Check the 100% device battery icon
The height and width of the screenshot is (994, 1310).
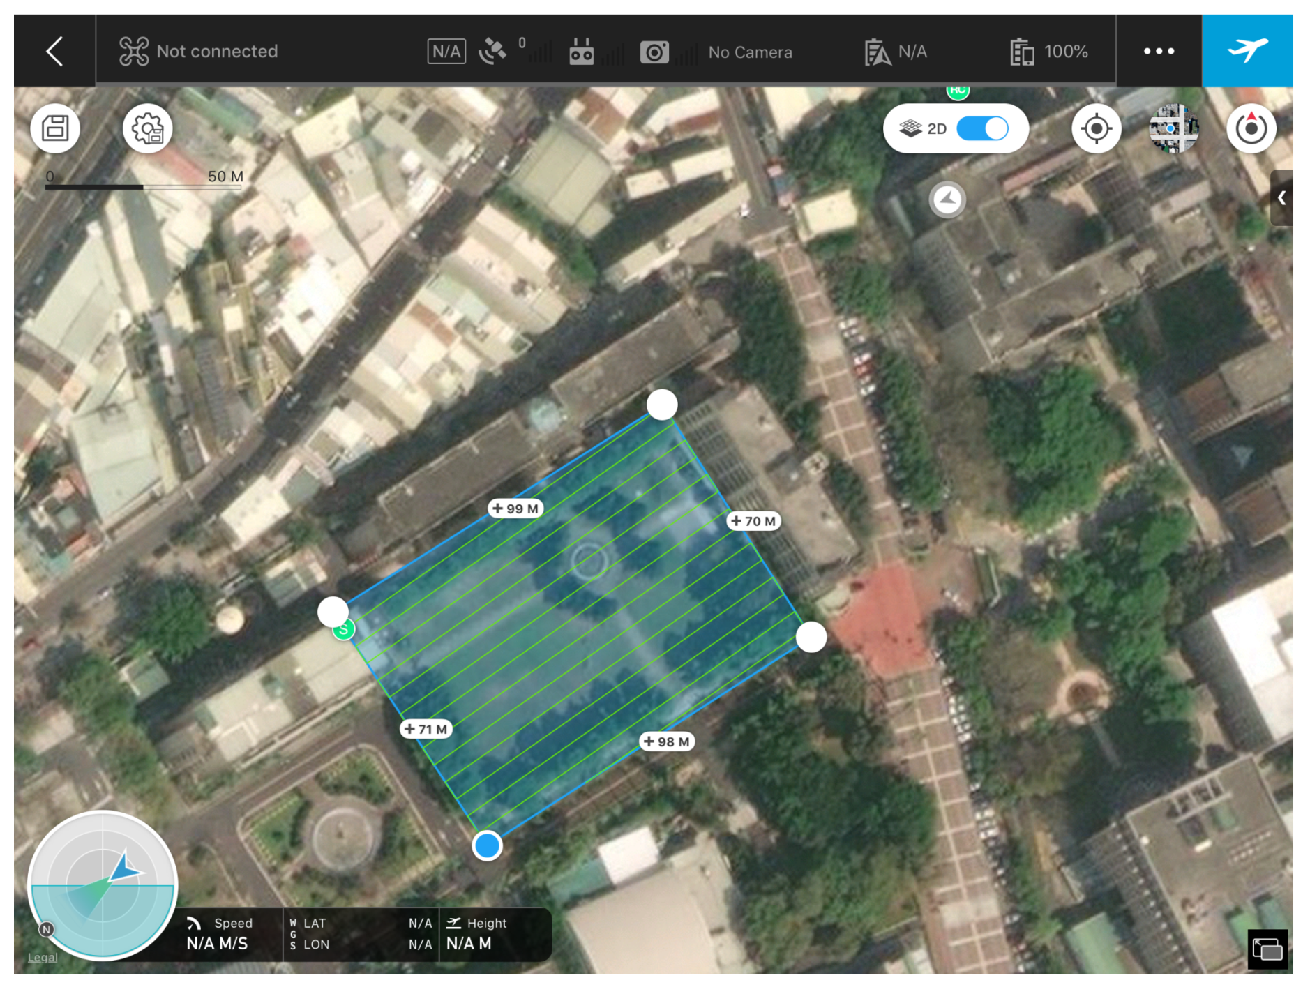pyautogui.click(x=1023, y=52)
